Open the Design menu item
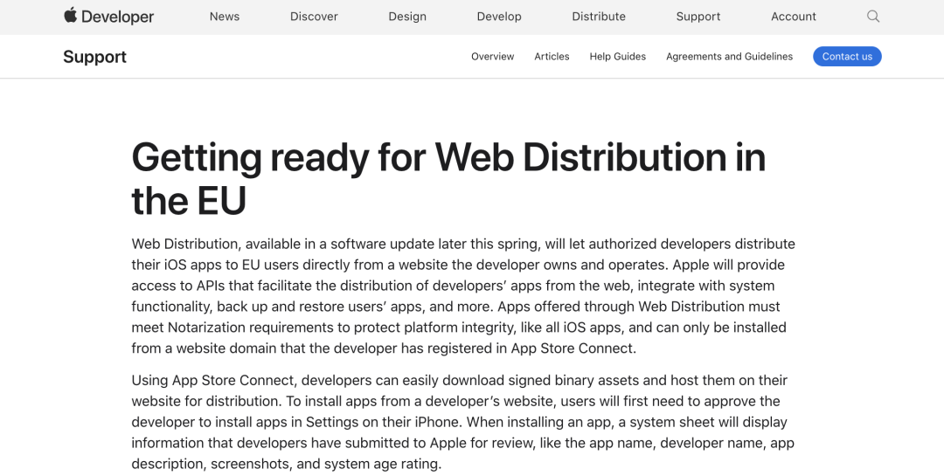This screenshot has height=476, width=944. [407, 17]
